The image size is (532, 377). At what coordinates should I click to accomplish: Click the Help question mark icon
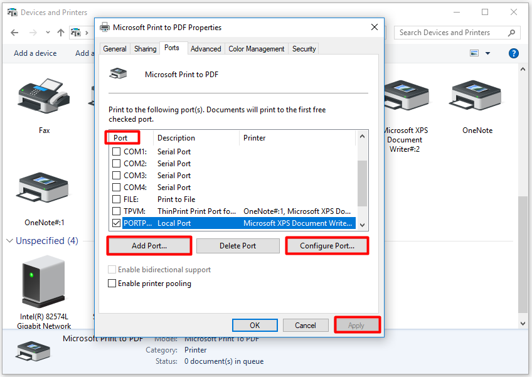pos(513,53)
